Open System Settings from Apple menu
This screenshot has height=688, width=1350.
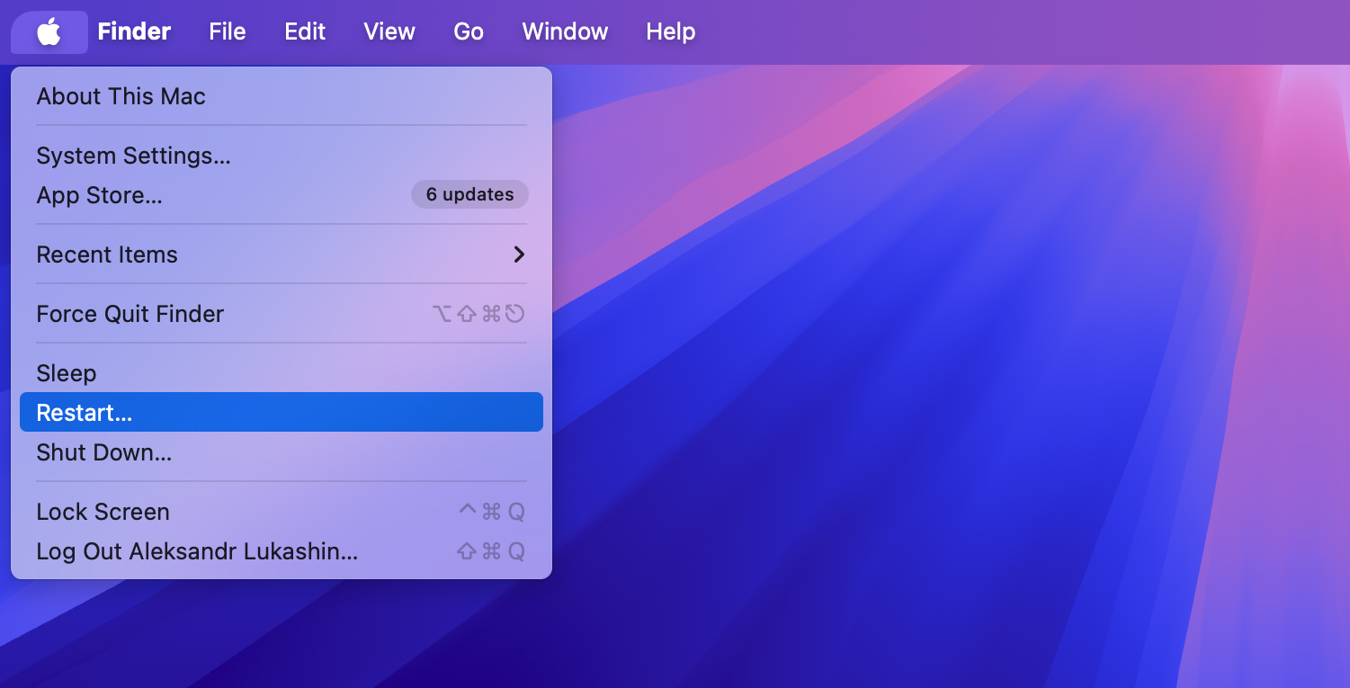click(x=282, y=156)
